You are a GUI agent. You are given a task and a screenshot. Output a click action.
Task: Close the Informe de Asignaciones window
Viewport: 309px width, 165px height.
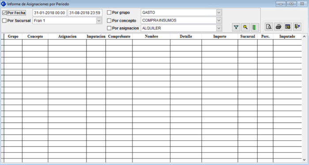302,4
